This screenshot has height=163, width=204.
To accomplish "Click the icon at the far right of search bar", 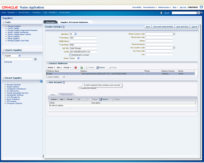I will [x=202, y=13].
